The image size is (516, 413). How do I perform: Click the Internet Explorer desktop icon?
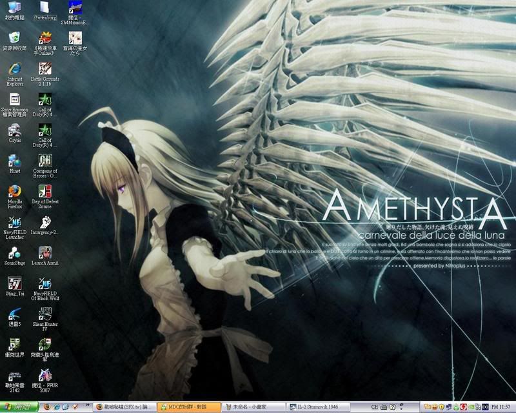[x=15, y=68]
